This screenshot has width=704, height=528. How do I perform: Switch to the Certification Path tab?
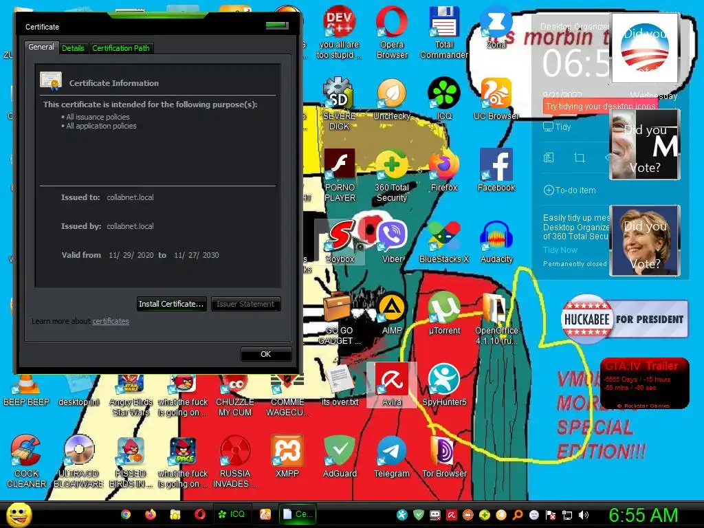click(x=121, y=48)
